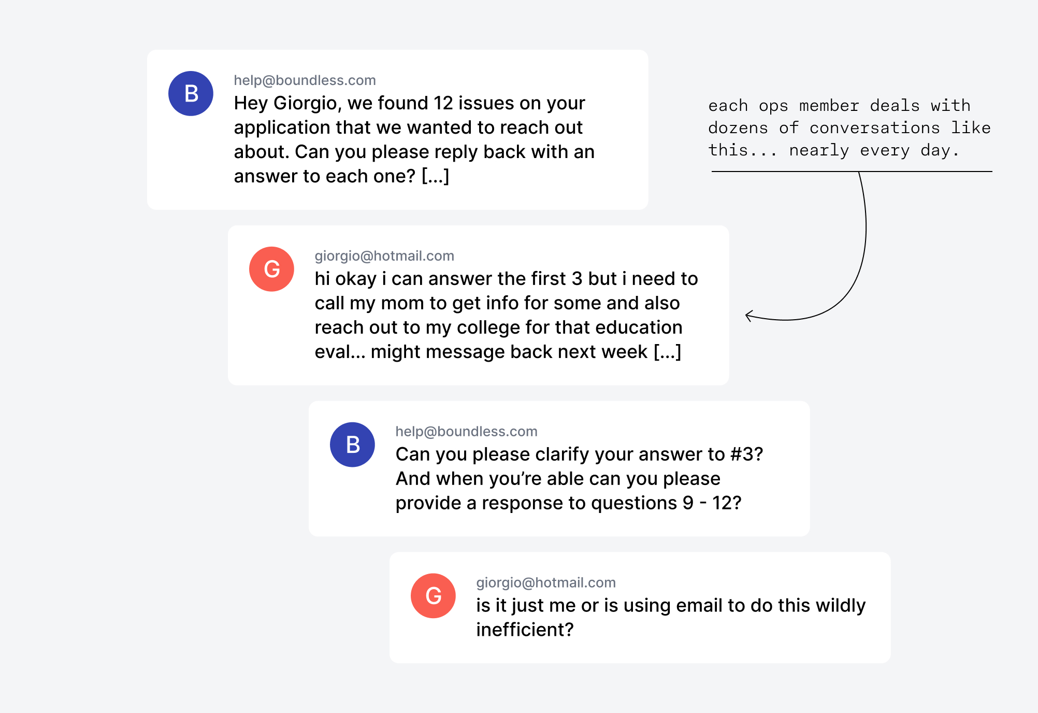Select the 'hi okay i can answer' message card
Image resolution: width=1038 pixels, height=713 pixels.
pyautogui.click(x=478, y=305)
